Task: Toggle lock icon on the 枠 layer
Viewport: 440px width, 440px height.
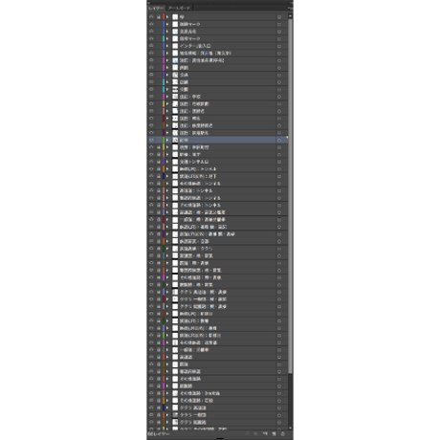Action: point(159,17)
